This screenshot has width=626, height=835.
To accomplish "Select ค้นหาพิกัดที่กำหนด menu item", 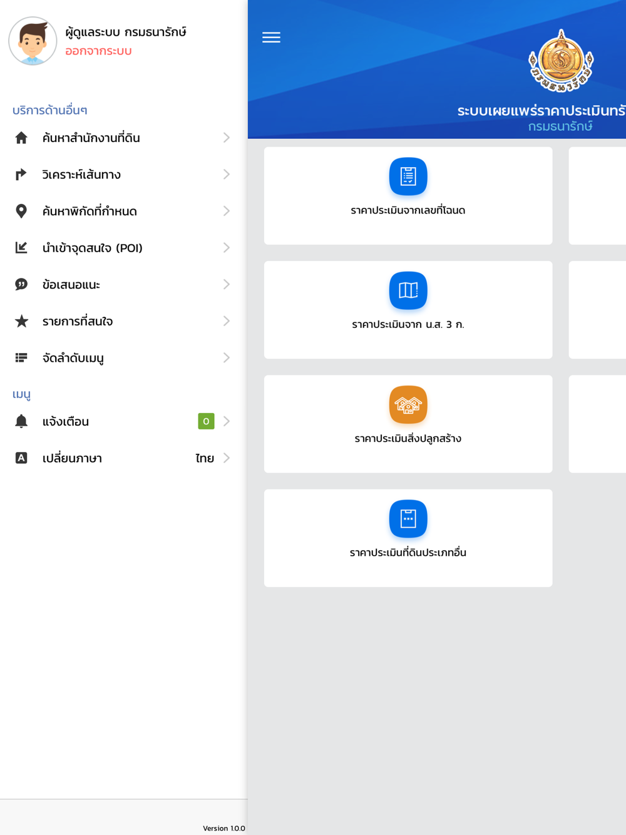I will 123,211.
